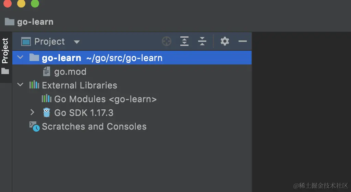351x192 pixels.
Task: Click the go-learn title in window header
Action: coord(35,22)
